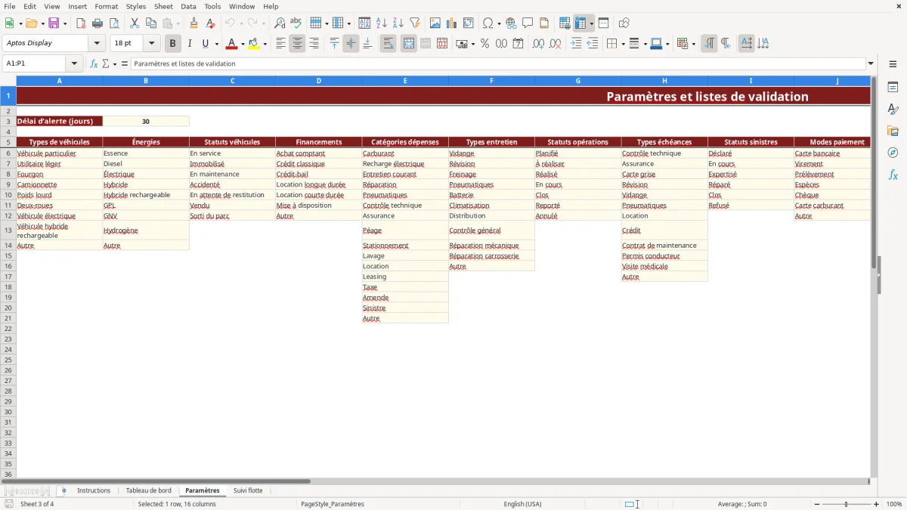Sort ascending A to Z

[382, 23]
